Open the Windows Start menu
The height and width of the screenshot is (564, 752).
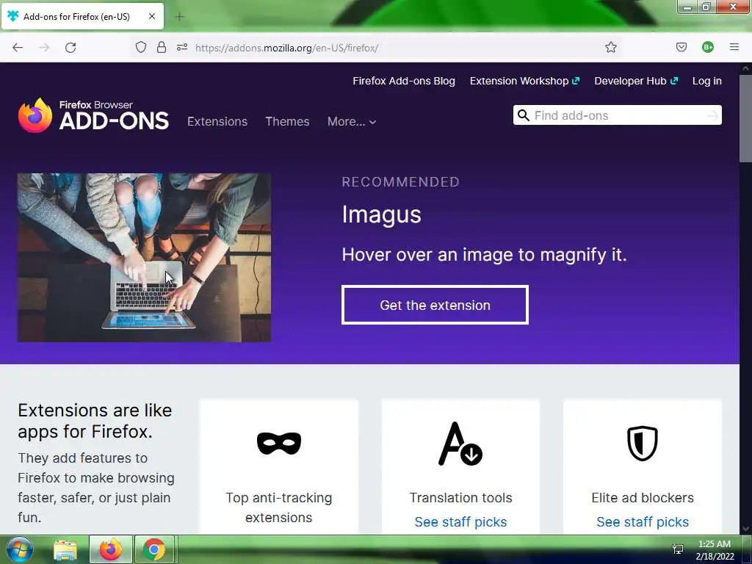point(20,549)
